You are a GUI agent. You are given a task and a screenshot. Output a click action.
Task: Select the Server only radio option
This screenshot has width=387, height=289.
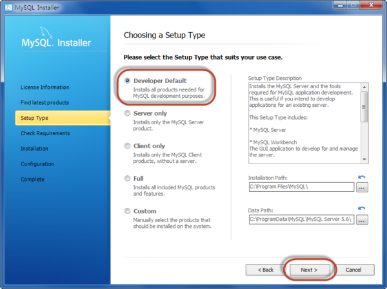click(x=127, y=113)
